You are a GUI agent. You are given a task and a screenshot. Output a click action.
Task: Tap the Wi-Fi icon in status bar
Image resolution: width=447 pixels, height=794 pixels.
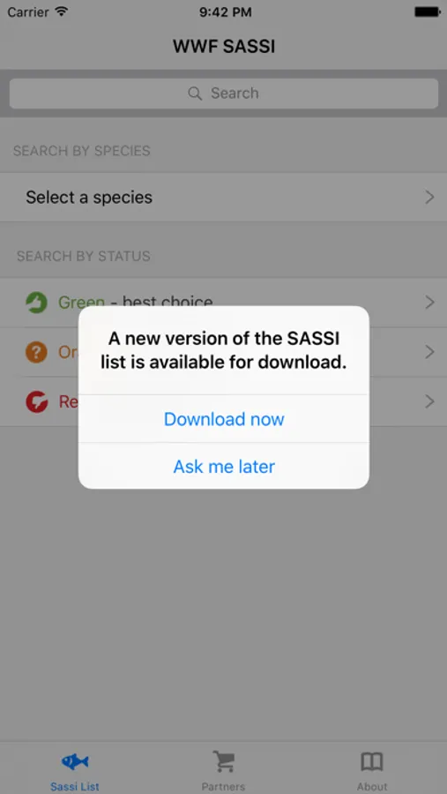62,11
